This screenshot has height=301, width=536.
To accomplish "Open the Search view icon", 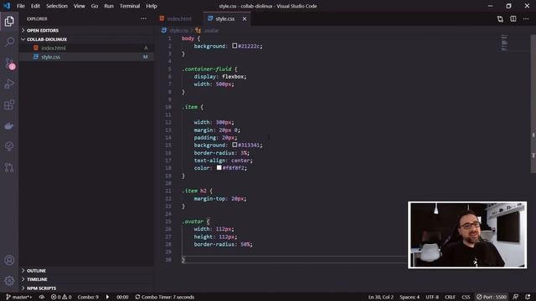I will [9, 42].
